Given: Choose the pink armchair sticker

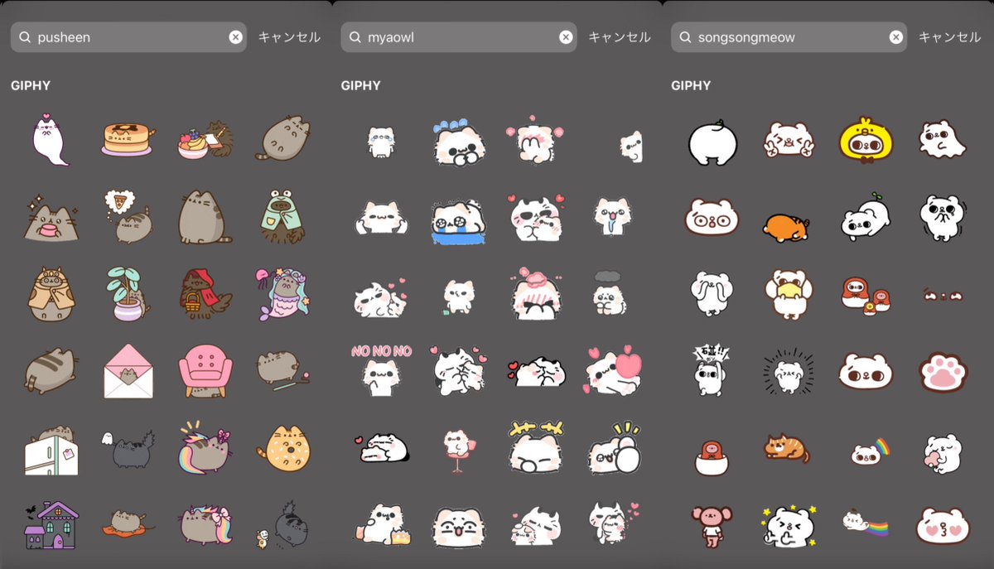Looking at the screenshot, I should (x=205, y=371).
